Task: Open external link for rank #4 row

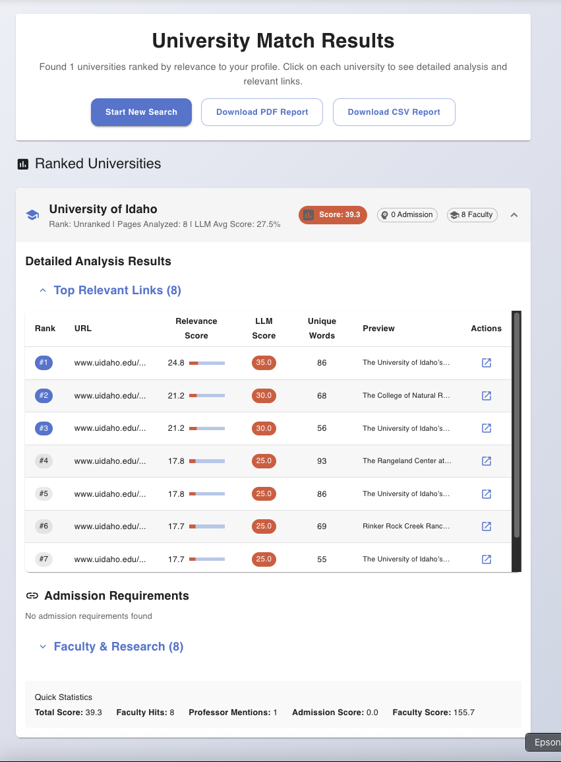Action: (x=487, y=460)
